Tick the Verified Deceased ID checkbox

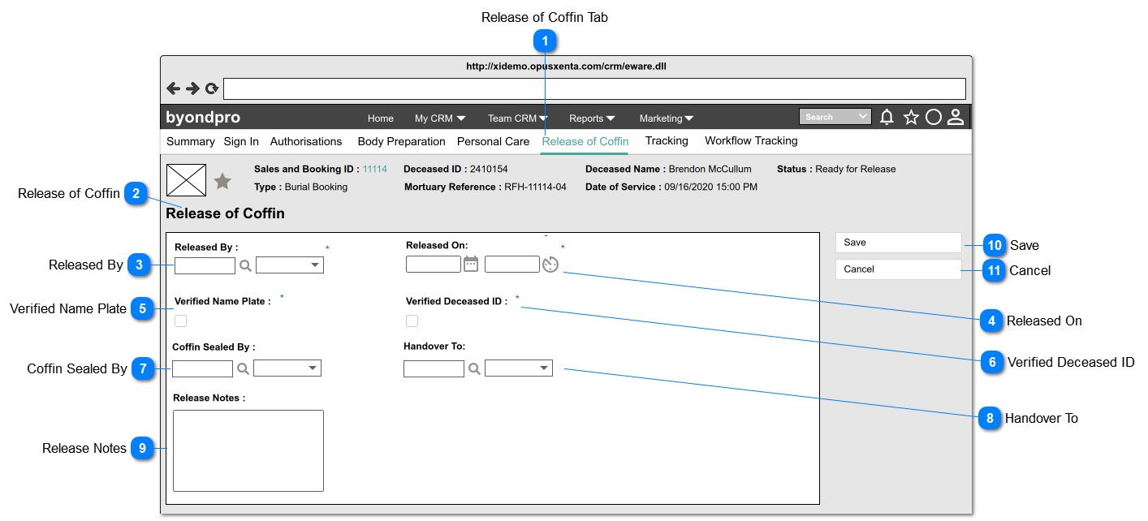coord(412,321)
